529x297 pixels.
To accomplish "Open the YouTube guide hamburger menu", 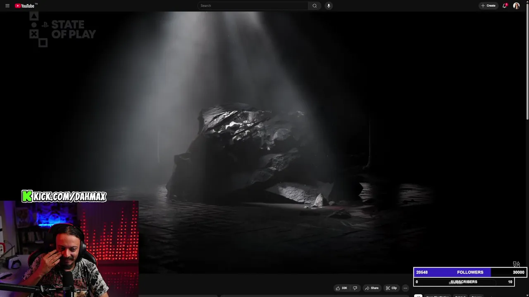I will click(7, 6).
